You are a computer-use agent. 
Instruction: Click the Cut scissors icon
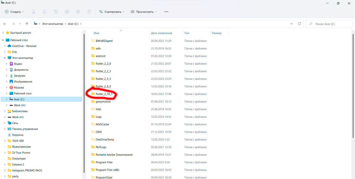pos(33,12)
